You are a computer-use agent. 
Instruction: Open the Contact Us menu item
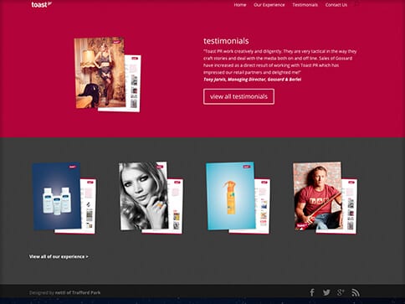pyautogui.click(x=336, y=5)
